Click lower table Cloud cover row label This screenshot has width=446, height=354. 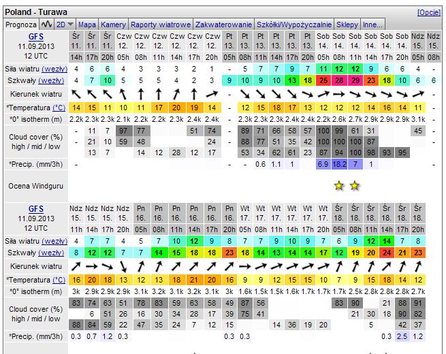click(x=36, y=314)
